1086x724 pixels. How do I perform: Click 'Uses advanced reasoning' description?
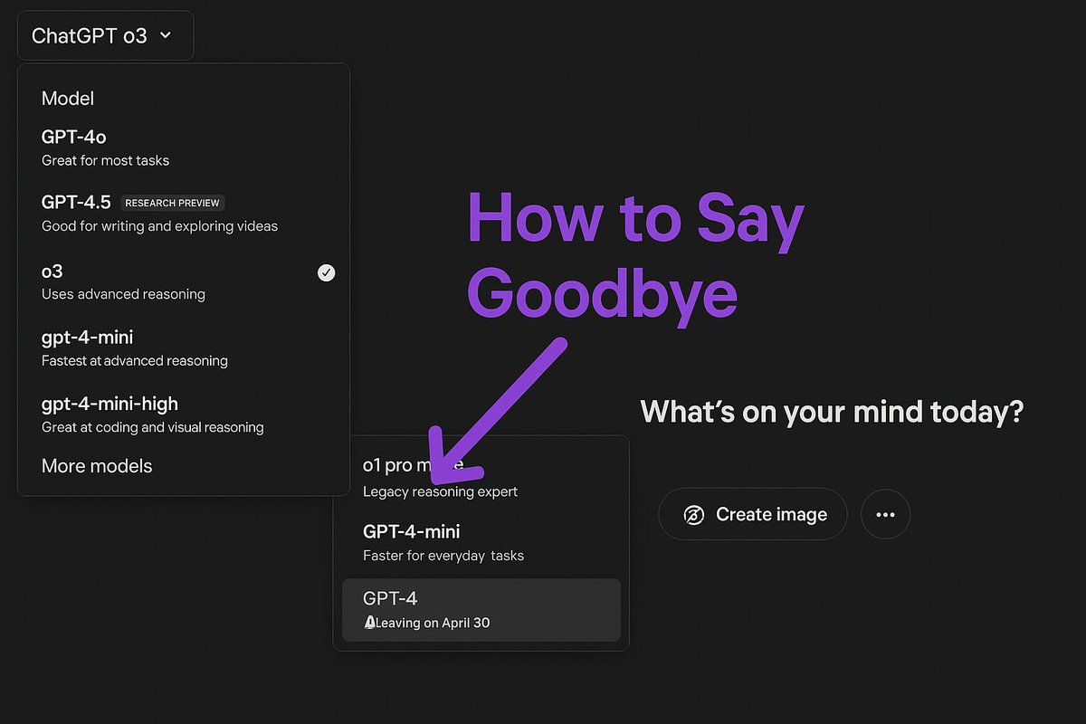point(123,294)
